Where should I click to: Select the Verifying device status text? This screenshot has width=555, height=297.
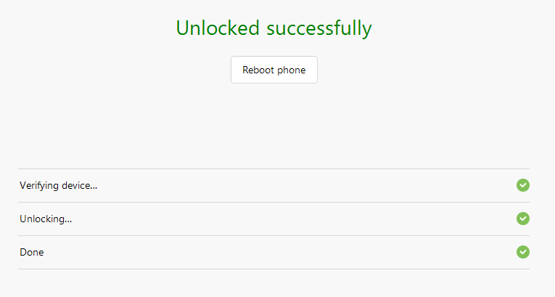tap(58, 185)
